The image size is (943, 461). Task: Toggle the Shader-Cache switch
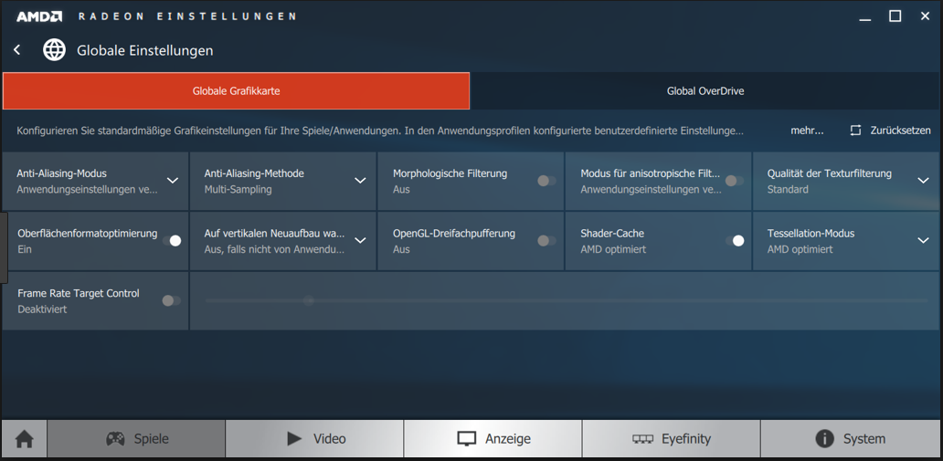tap(735, 240)
